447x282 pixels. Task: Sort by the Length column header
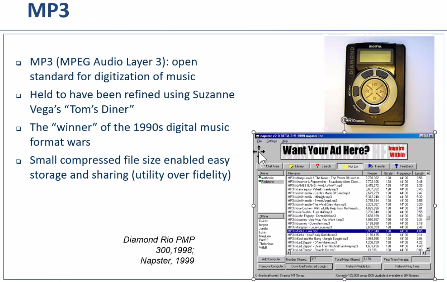tap(419, 173)
